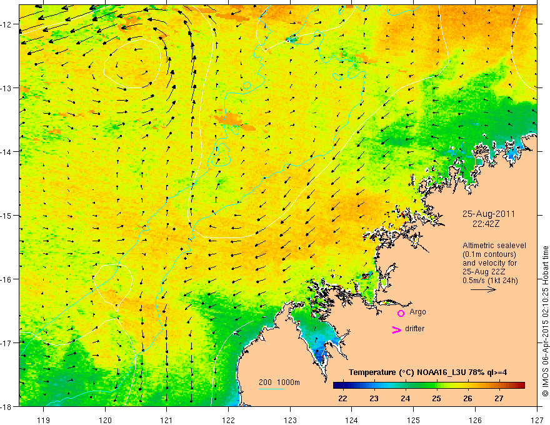Click longitude axis label 122
This screenshot has height=425, width=550.
coord(228,420)
